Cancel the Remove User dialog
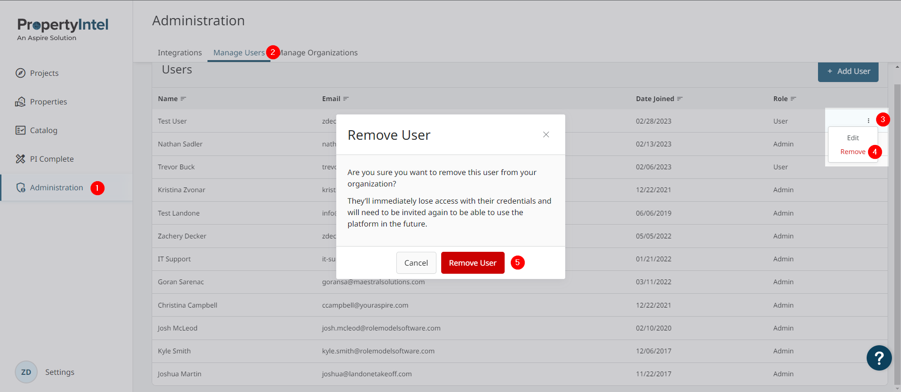 coord(416,263)
